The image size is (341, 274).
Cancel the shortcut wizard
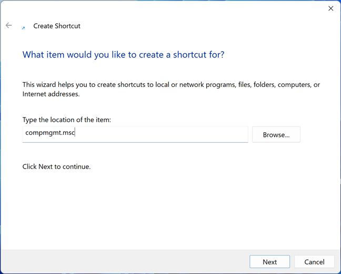(314, 261)
